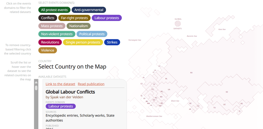Screen dimensions: 263x129
Task: Filter by Political protests domain
Action: click(92, 34)
